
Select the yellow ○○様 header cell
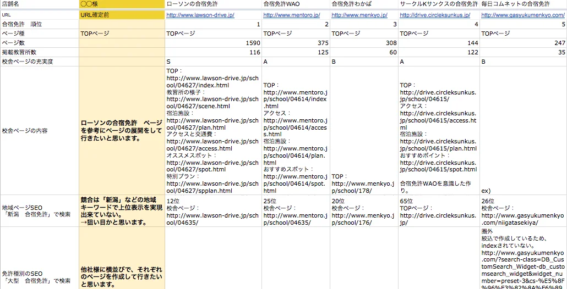(122, 4)
